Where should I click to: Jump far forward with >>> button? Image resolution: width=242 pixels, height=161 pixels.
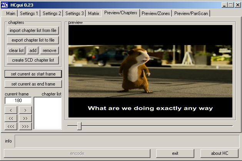(x=25, y=126)
